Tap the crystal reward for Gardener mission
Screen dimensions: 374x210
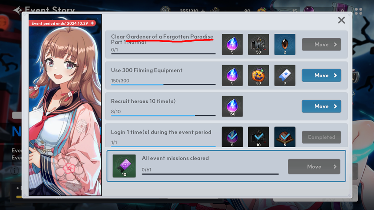click(x=232, y=44)
